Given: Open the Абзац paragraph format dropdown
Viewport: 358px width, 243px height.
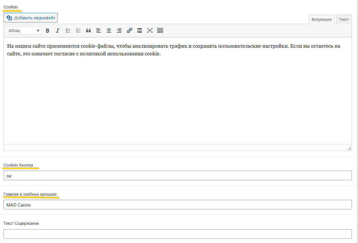Looking at the screenshot, I should [x=24, y=31].
